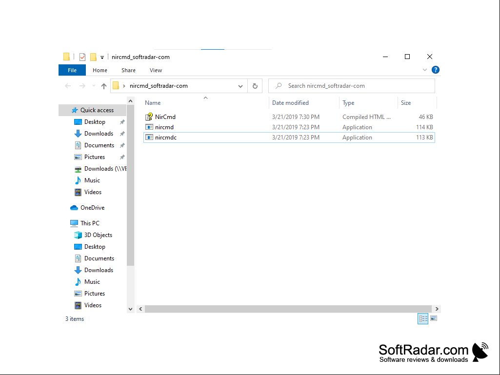Click the New folder quick access toolbar icon
This screenshot has height=375, width=500.
[93, 57]
